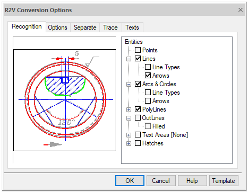Confirm with the OK button
Image resolution: width=248 pixels, height=193 pixels.
[130, 181]
